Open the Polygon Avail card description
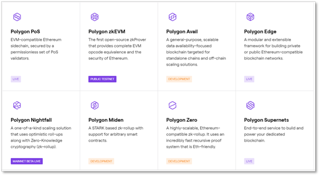Viewport: 320px width, 176px height. point(196,52)
